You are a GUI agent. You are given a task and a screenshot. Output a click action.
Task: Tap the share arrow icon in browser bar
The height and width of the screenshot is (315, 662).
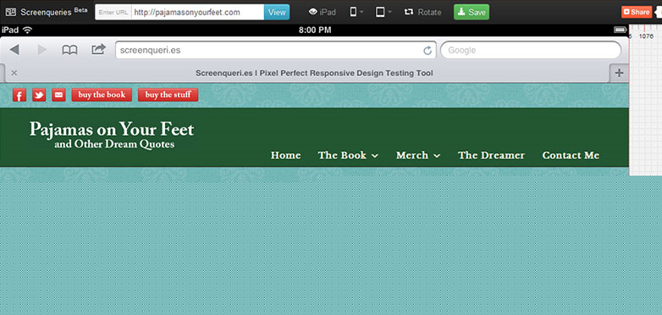coord(98,50)
